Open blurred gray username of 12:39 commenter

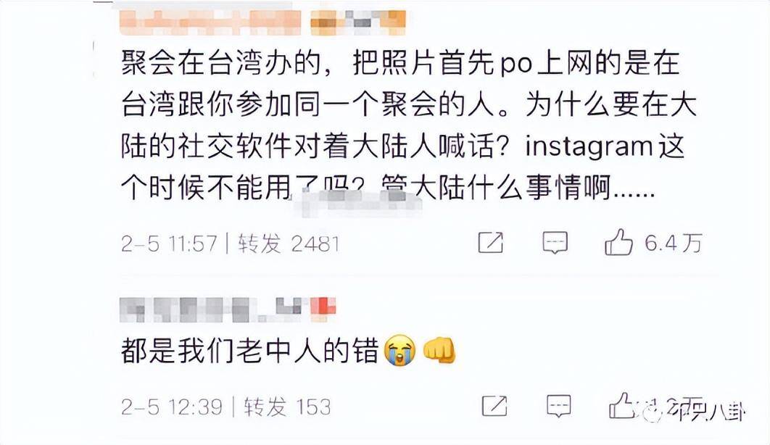(194, 310)
